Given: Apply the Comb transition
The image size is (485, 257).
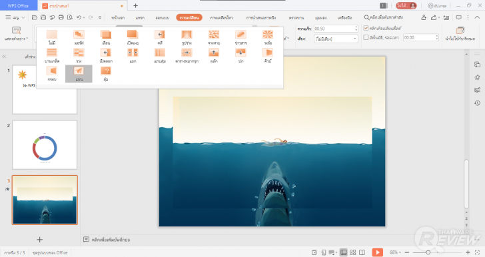Looking at the screenshot, I should pyautogui.click(x=79, y=55).
